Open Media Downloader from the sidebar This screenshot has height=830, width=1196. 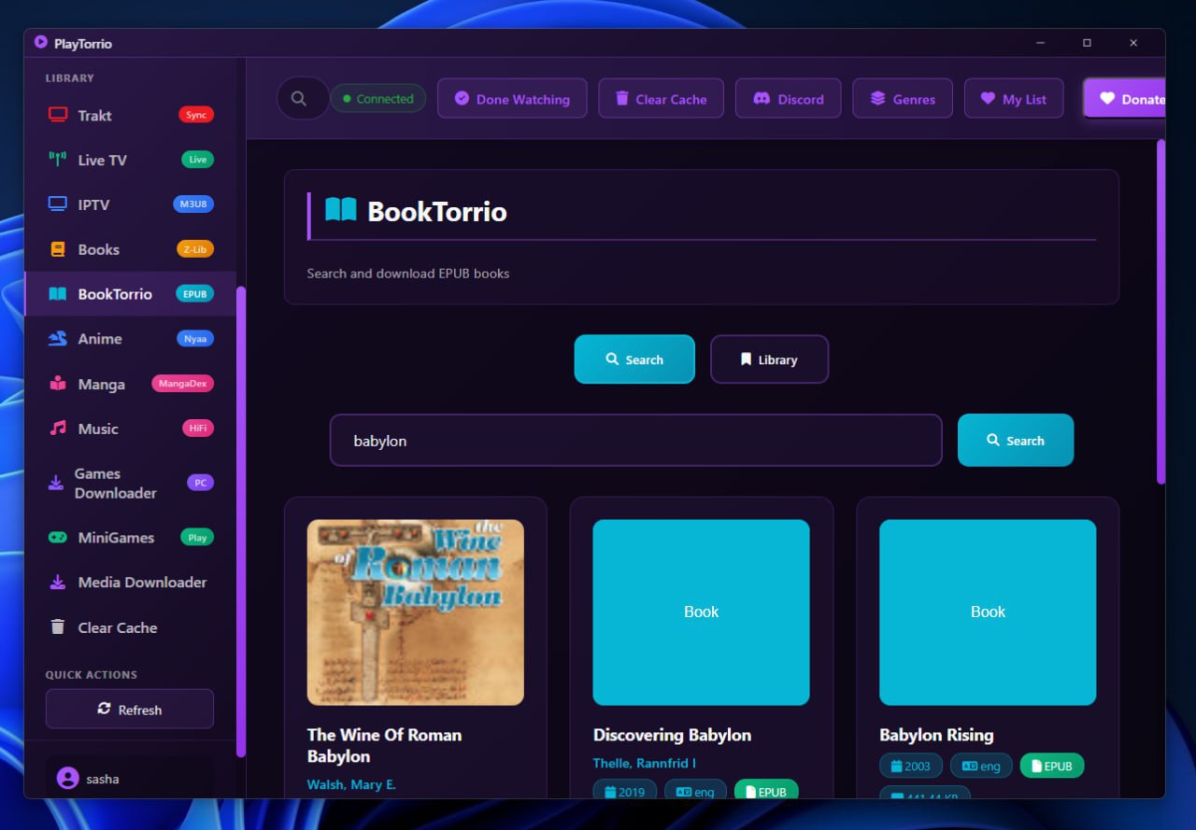click(x=131, y=583)
